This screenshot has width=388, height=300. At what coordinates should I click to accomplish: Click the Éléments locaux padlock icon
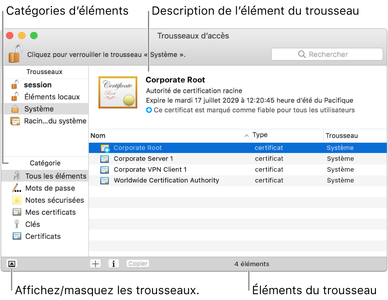click(15, 97)
